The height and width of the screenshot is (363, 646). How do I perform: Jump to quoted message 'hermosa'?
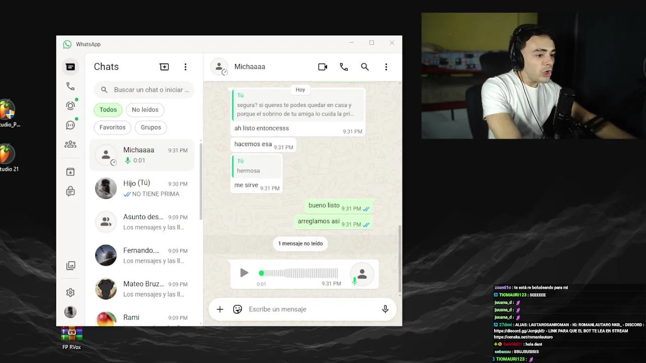[x=256, y=166]
